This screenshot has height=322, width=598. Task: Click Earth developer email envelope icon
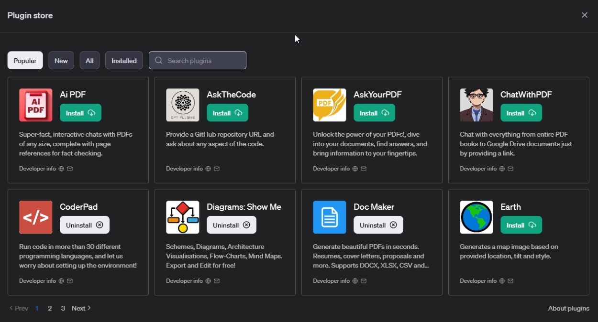pos(510,281)
